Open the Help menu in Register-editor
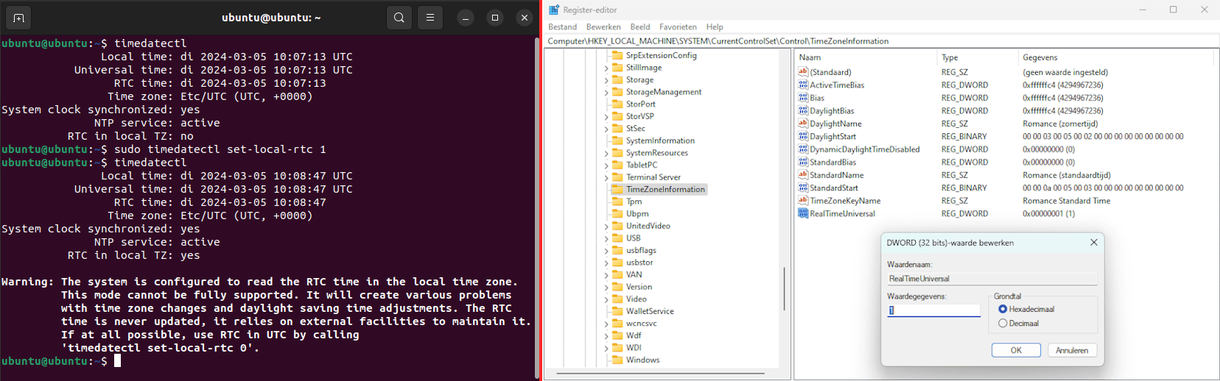Viewport: 1220px width, 381px height. coord(715,26)
